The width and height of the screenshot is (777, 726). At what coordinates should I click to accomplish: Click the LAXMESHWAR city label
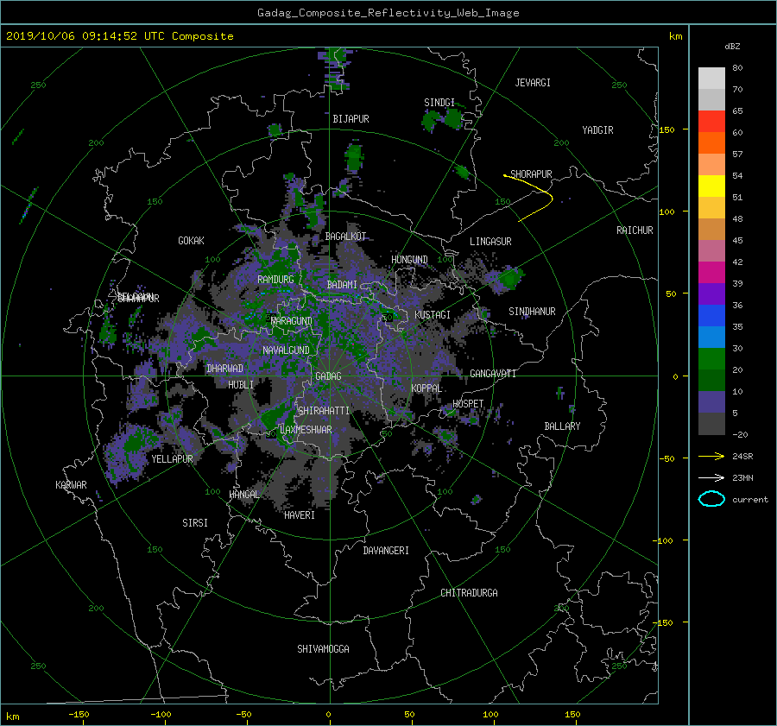[306, 430]
